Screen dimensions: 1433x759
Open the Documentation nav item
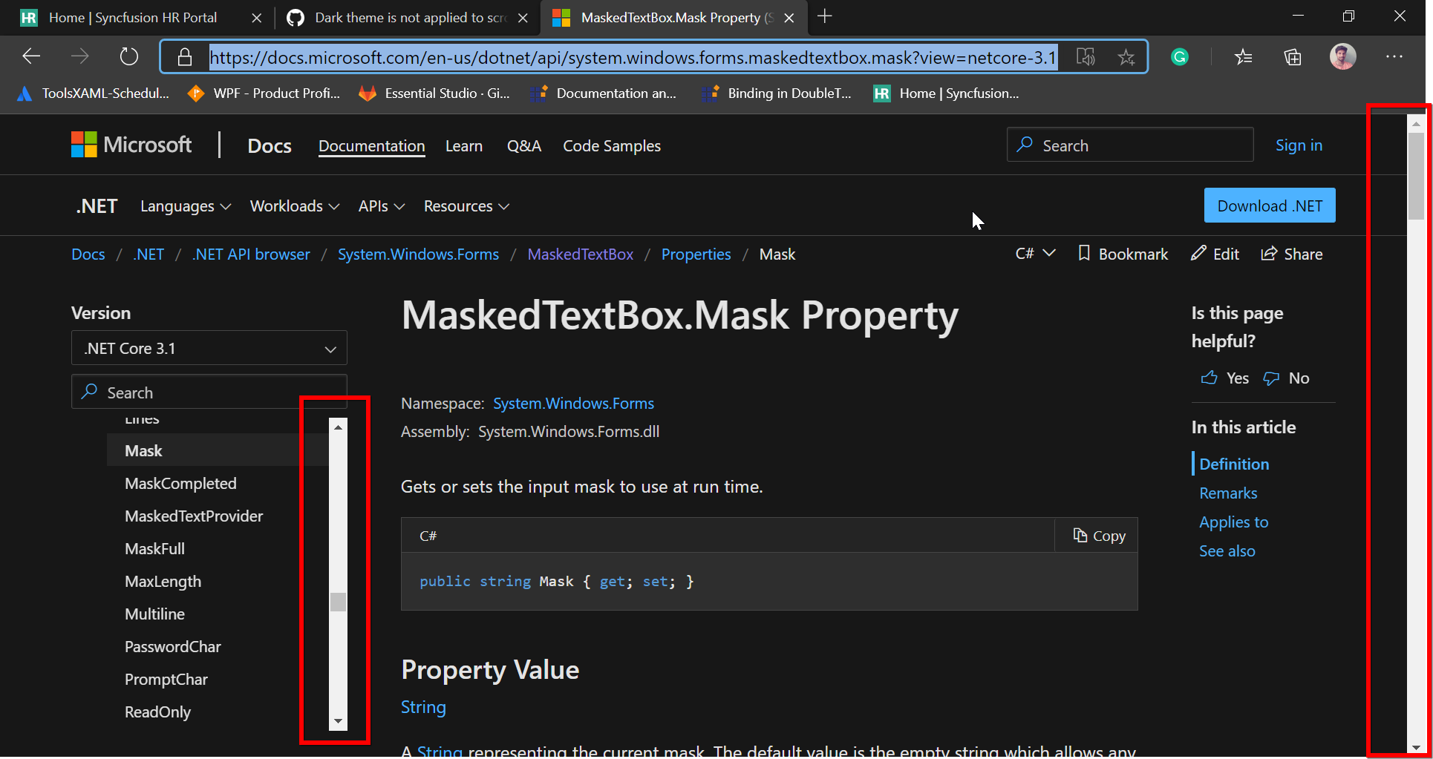pos(371,146)
